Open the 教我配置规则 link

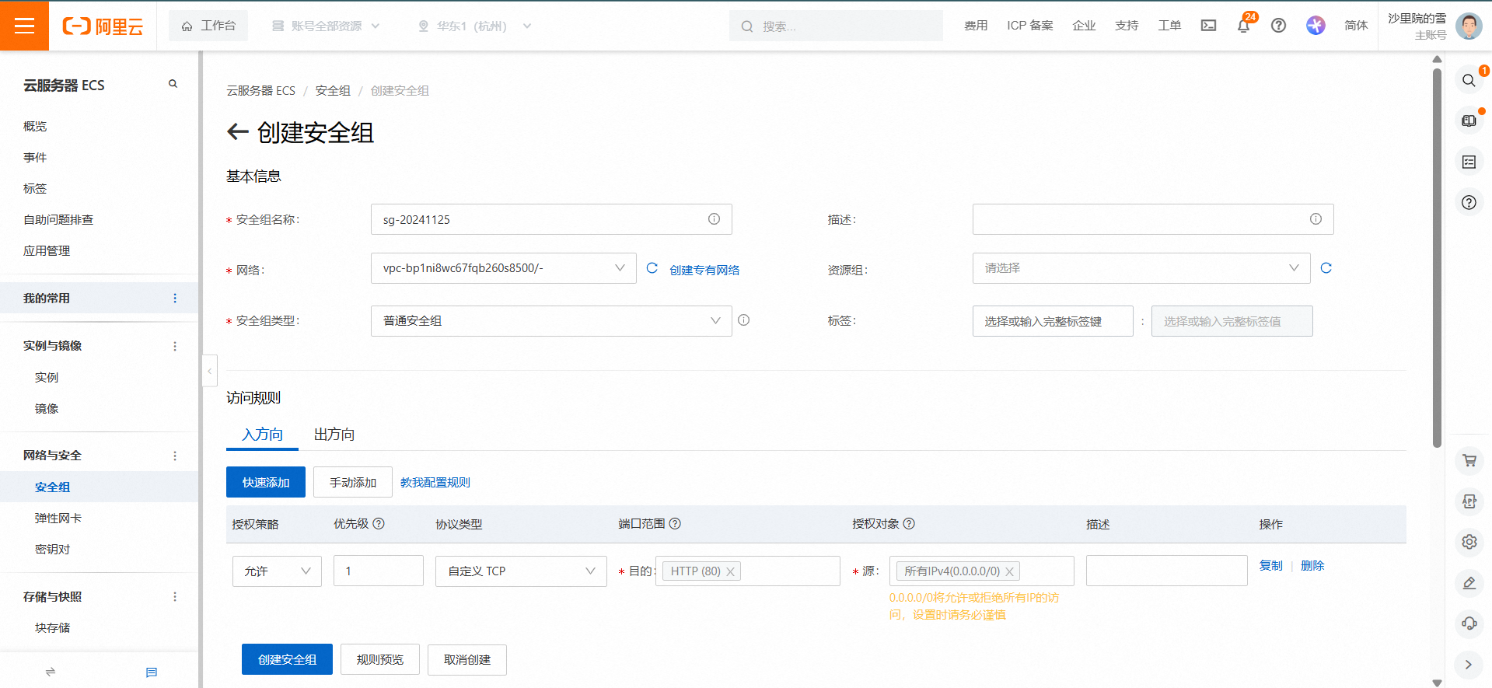coord(435,483)
